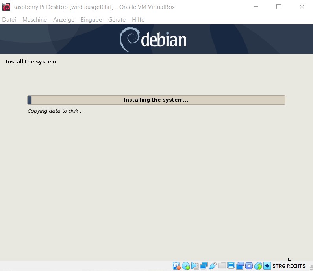Image resolution: width=313 pixels, height=271 pixels.
Task: Click the audio status icon
Action: tap(195, 266)
